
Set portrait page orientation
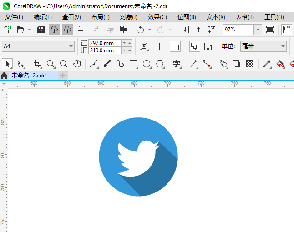click(162, 46)
